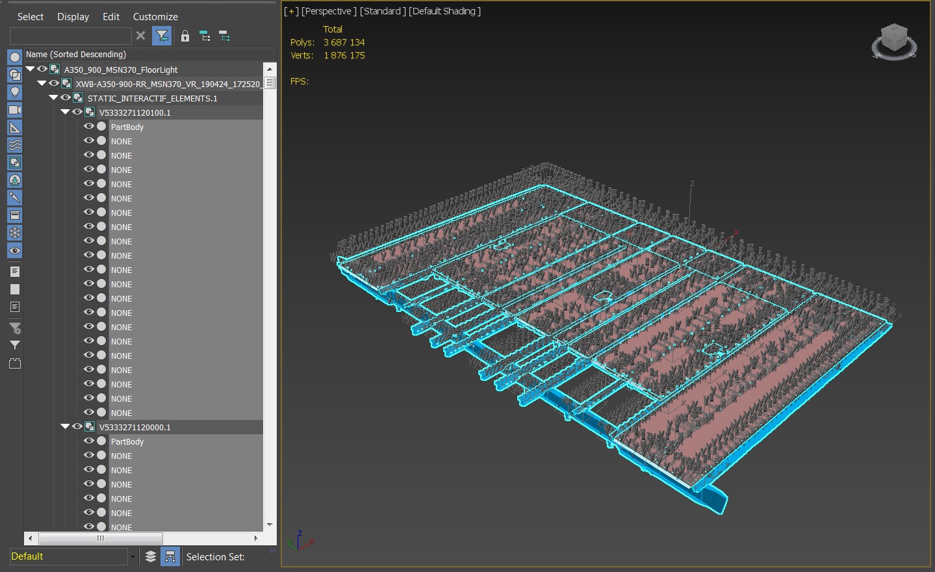Click the Display Bones filter icon
The width and height of the screenshot is (935, 572).
(14, 198)
